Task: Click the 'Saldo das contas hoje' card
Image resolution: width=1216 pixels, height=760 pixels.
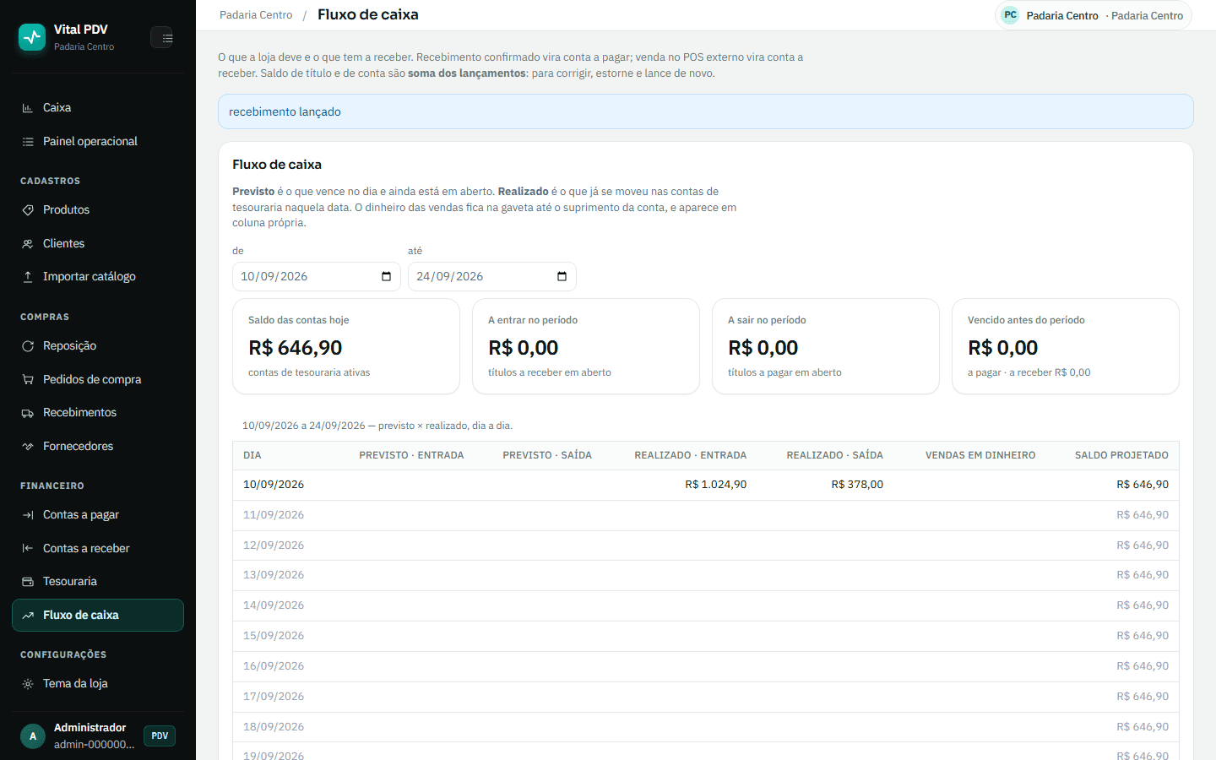Action: (x=346, y=346)
